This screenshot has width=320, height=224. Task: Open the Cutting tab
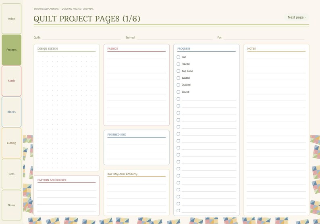11,143
